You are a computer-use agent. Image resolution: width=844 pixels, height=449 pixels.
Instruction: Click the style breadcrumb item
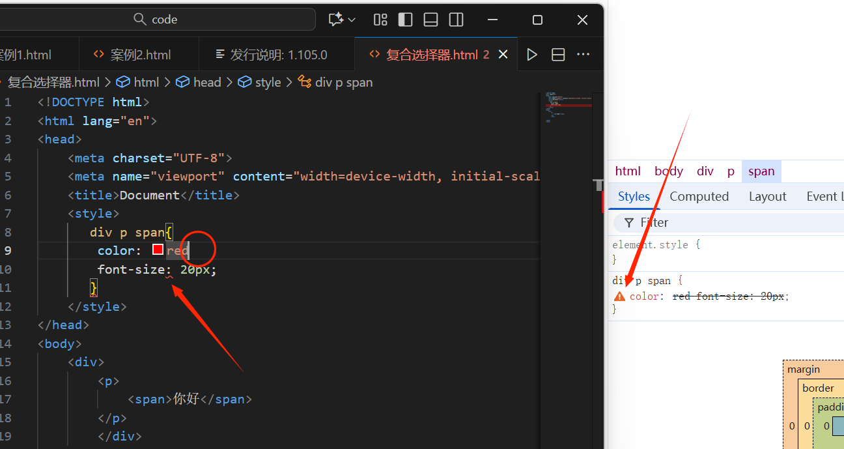click(x=259, y=82)
